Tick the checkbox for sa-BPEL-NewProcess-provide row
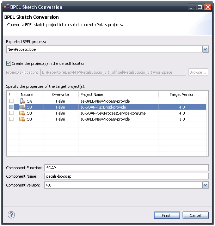This screenshot has height=226, width=215. (11, 101)
